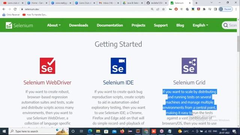Click the Selenium WebDriver heading
Image resolution: width=240 pixels, height=135 pixels.
[x=48, y=82]
